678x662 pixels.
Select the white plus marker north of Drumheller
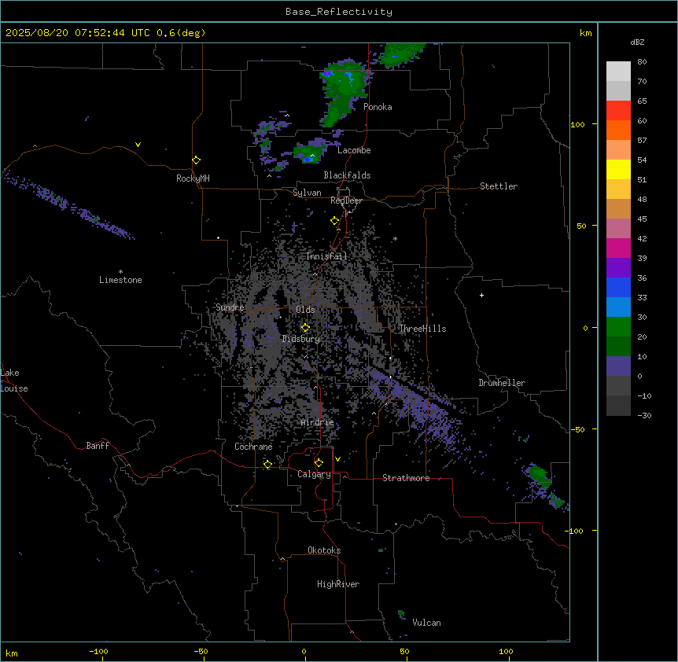click(x=481, y=295)
